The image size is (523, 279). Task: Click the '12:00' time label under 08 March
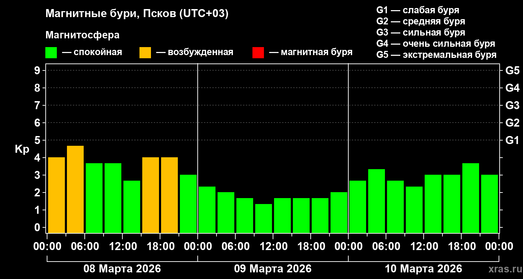pyautogui.click(x=122, y=247)
